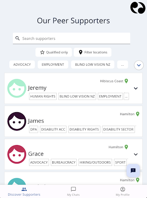This screenshot has width=147, height=198.
Task: Expand Grace's supporter card
Action: tap(136, 154)
